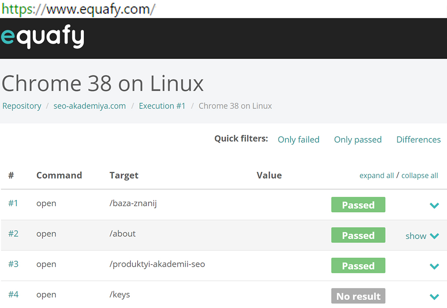The width and height of the screenshot is (447, 308).
Task: Expand row #1 chevron for /baza-znanij
Action: coord(434,205)
